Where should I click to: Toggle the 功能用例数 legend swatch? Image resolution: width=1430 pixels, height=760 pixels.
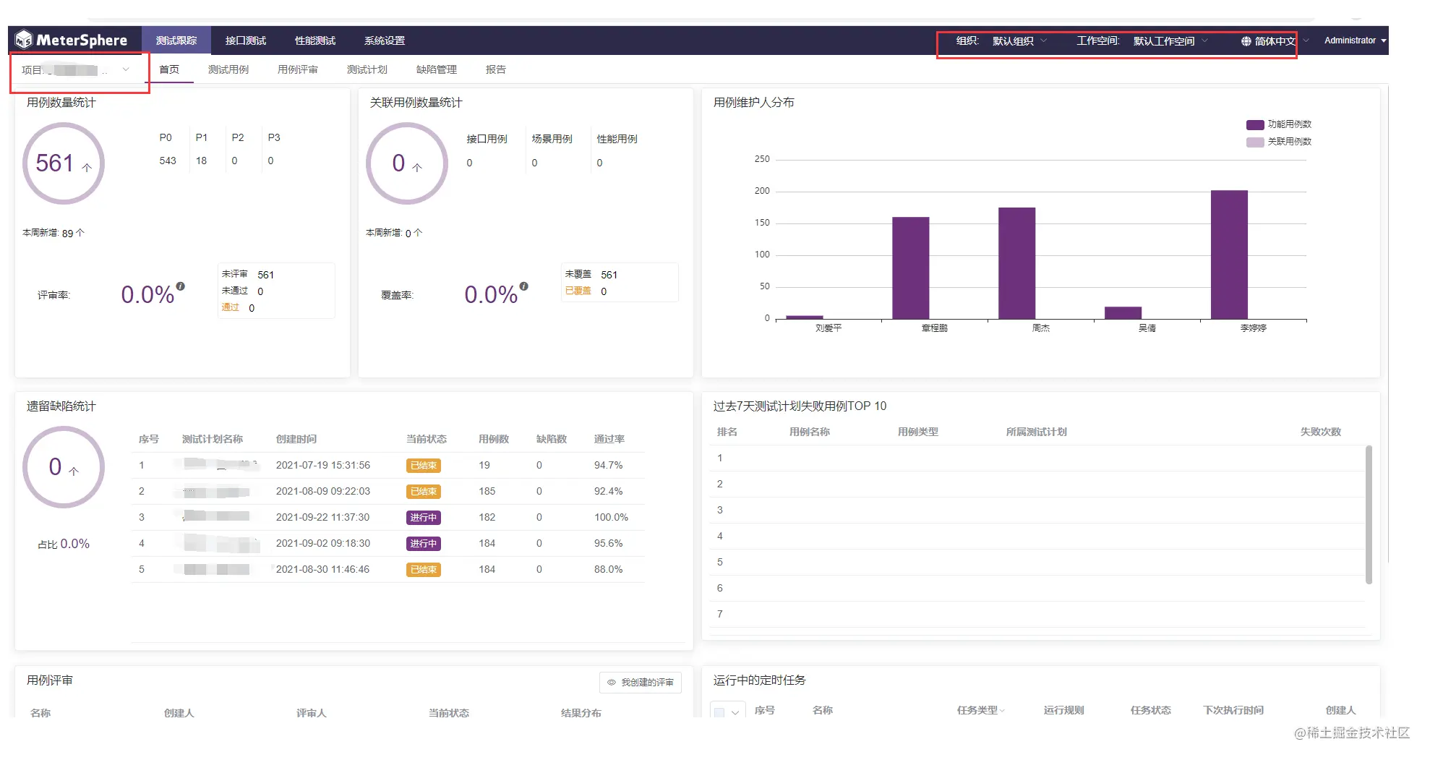tap(1255, 124)
